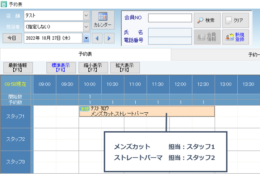Go to previous day with left arrow
The width and height of the screenshot is (260, 174).
pos(97,38)
